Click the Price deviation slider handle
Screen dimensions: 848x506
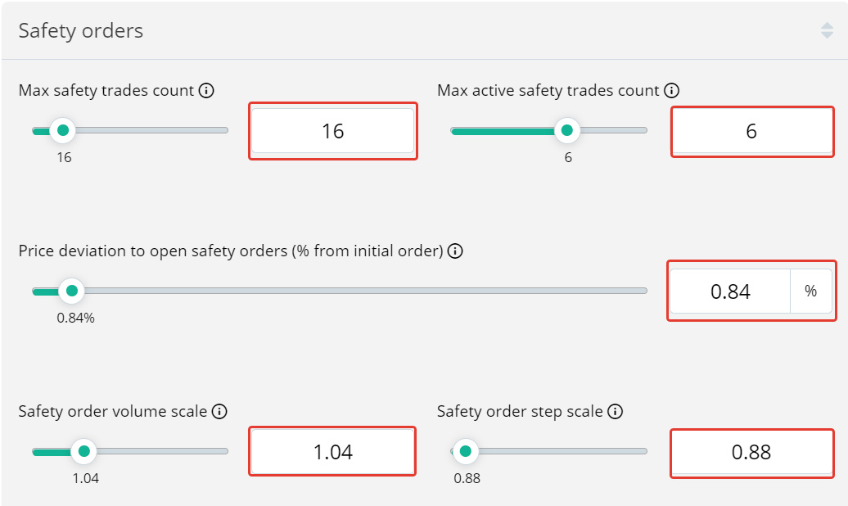click(71, 291)
